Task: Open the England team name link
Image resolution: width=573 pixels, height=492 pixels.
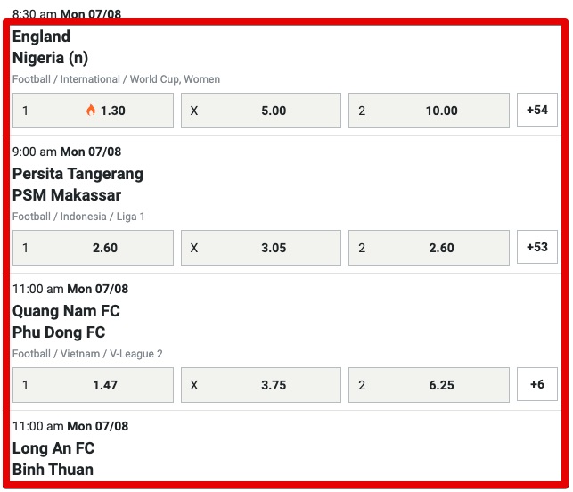Action: (x=41, y=37)
